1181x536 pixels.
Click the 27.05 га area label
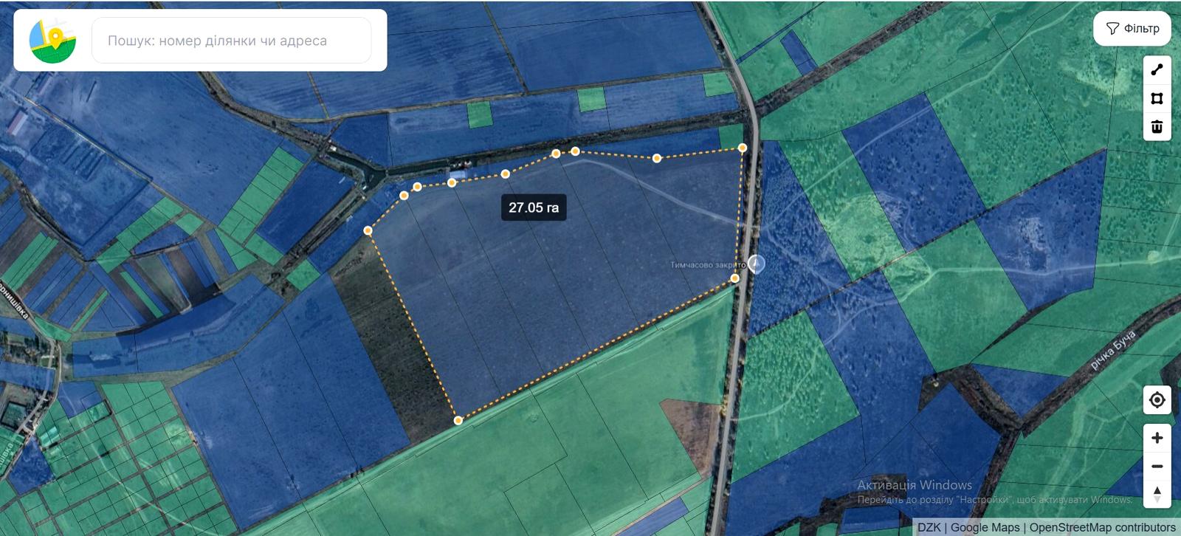534,207
